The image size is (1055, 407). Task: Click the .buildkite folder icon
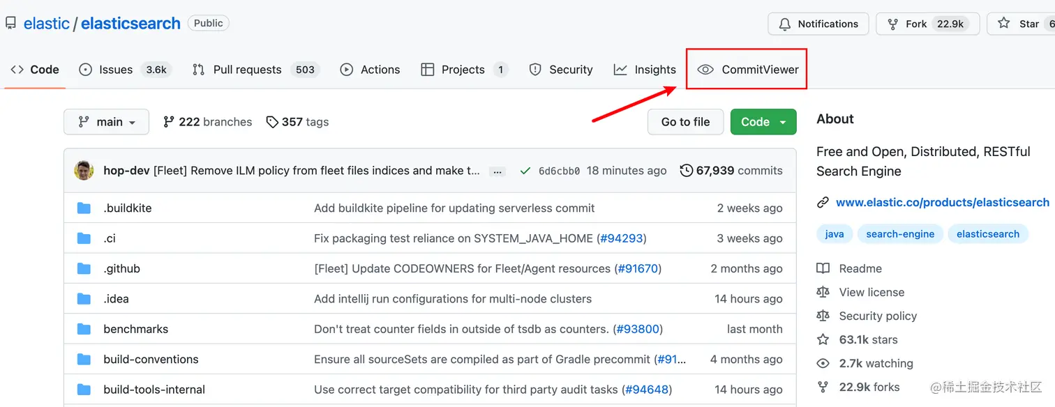click(x=84, y=208)
